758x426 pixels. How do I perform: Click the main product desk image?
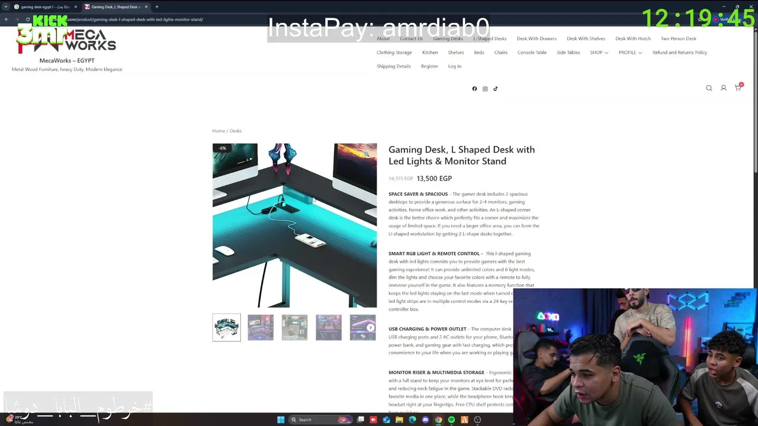coord(294,225)
